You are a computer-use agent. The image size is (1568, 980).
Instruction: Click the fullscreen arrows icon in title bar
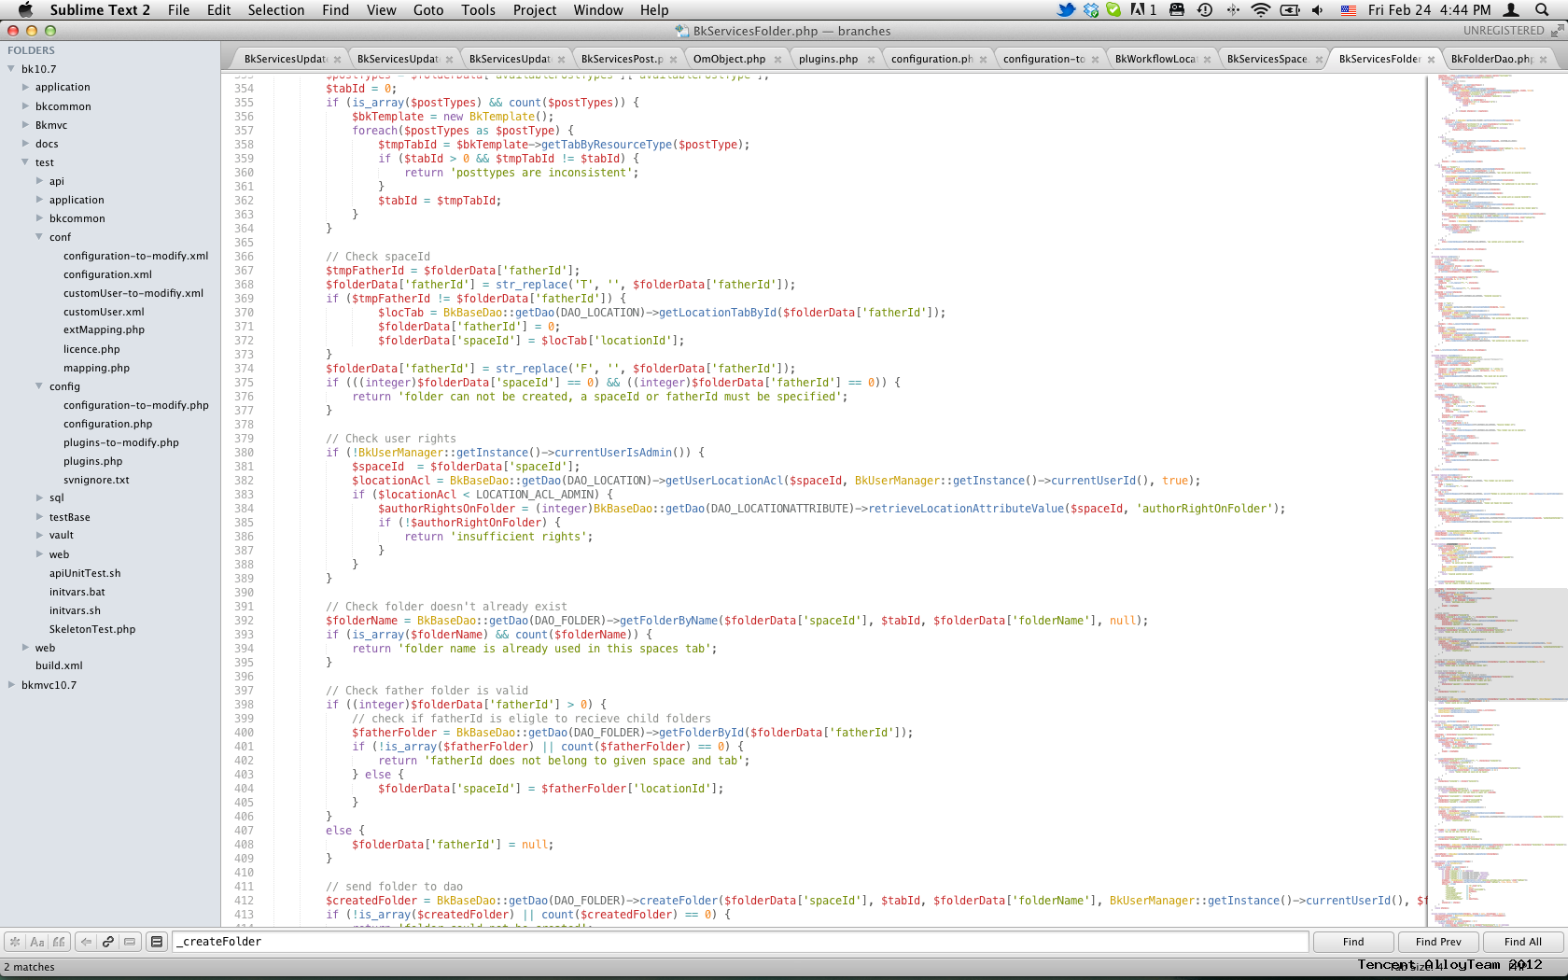[1557, 31]
